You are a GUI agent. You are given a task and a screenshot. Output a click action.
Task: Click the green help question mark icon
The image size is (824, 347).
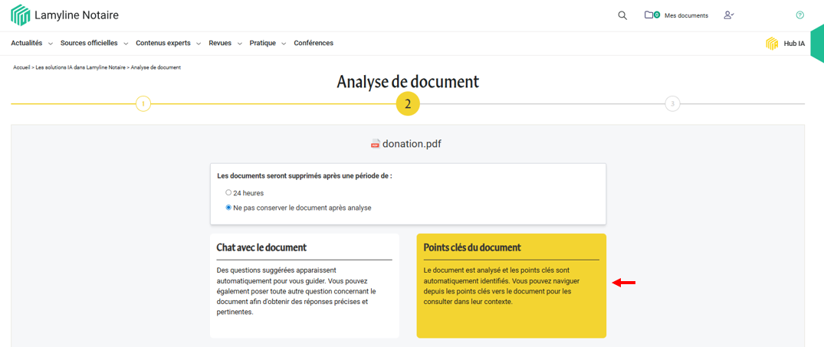[799, 15]
